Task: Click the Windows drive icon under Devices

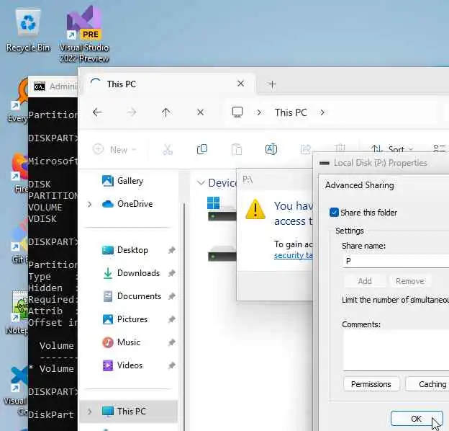Action: [x=222, y=209]
